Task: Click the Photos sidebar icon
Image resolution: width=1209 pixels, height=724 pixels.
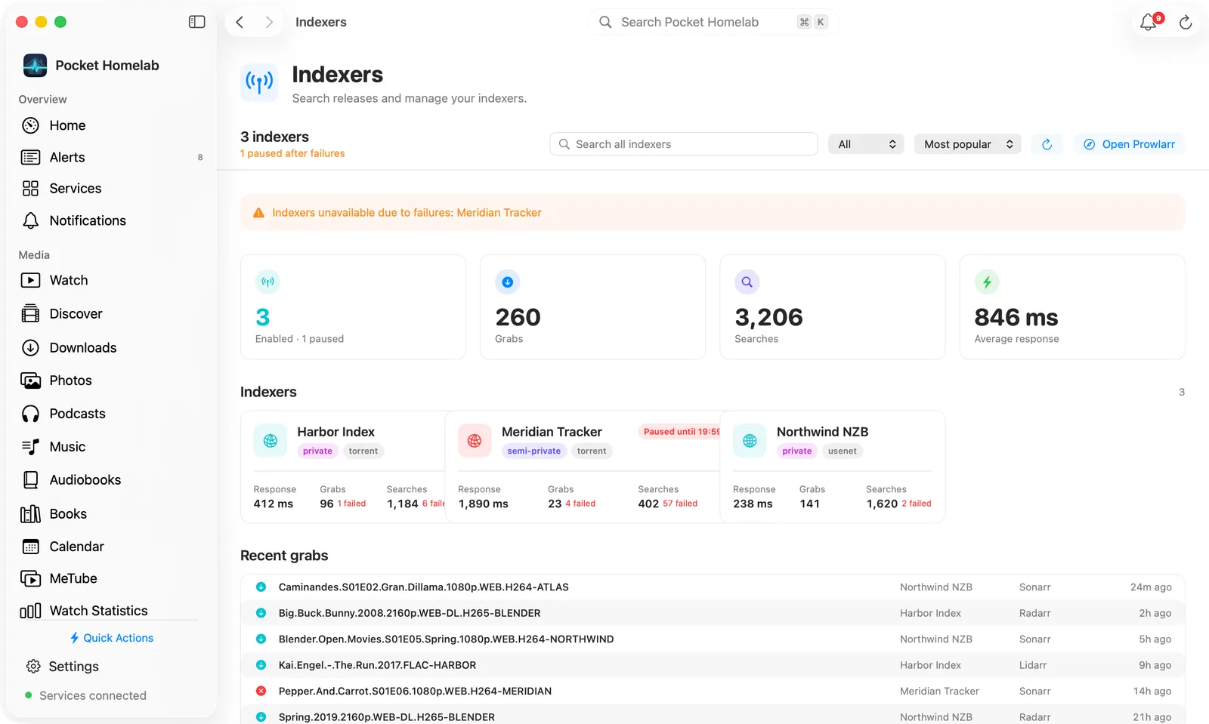Action: [x=30, y=380]
